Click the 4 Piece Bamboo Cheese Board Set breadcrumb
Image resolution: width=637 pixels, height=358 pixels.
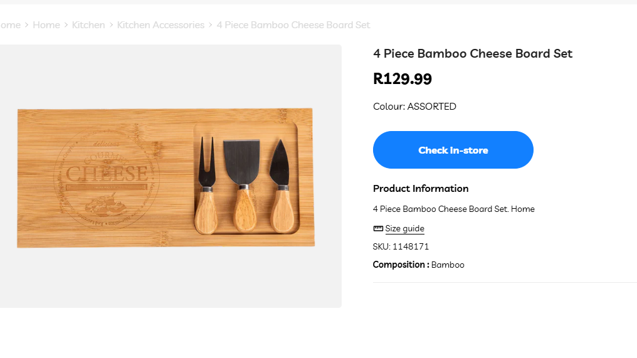coord(293,25)
